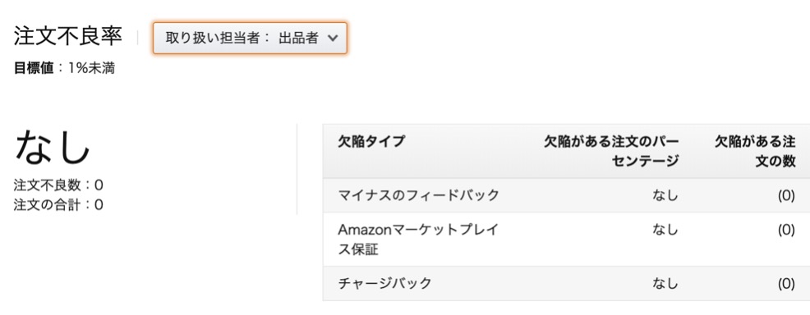Click the 目標値：1%未満 text
The width and height of the screenshot is (810, 315).
tap(64, 69)
